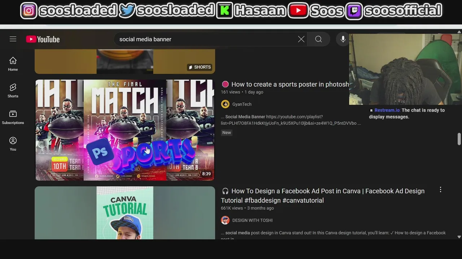Go to Home in the sidebar
462x259 pixels.
click(13, 64)
